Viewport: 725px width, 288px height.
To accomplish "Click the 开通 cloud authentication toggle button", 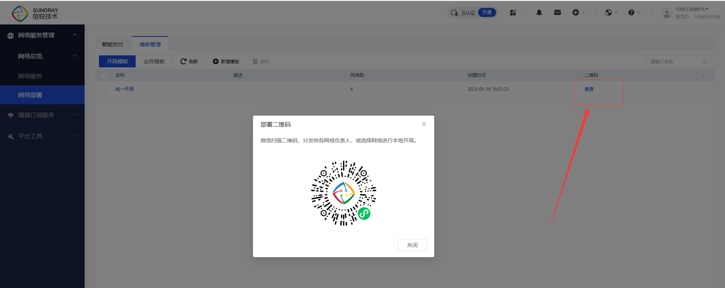I will (x=487, y=13).
